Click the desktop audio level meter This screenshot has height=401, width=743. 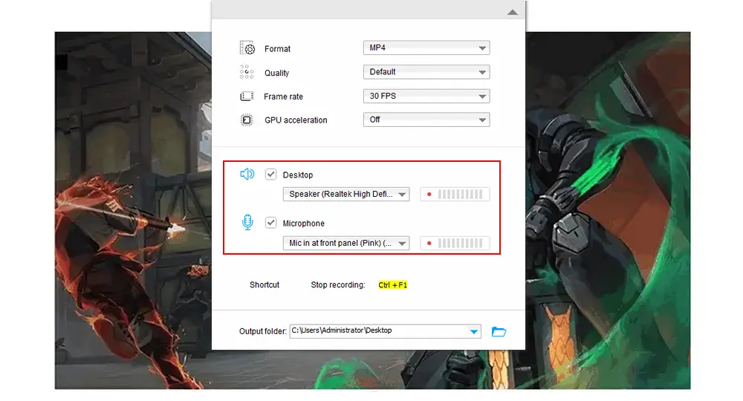coord(455,195)
